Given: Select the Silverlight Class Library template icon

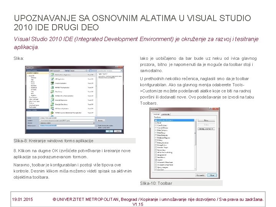Looking at the screenshot, I should pos(52,104).
